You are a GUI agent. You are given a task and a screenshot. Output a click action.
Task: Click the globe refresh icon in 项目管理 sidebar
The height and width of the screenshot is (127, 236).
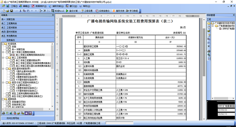click(x=209, y=55)
